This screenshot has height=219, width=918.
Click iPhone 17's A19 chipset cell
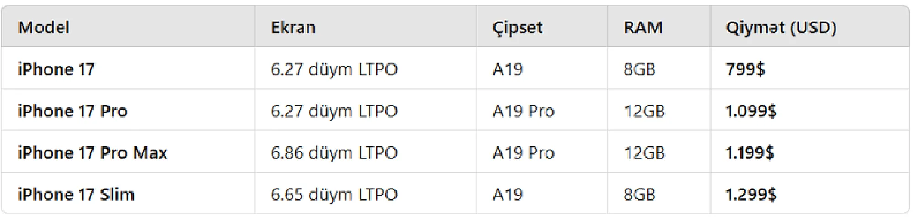coord(508,69)
